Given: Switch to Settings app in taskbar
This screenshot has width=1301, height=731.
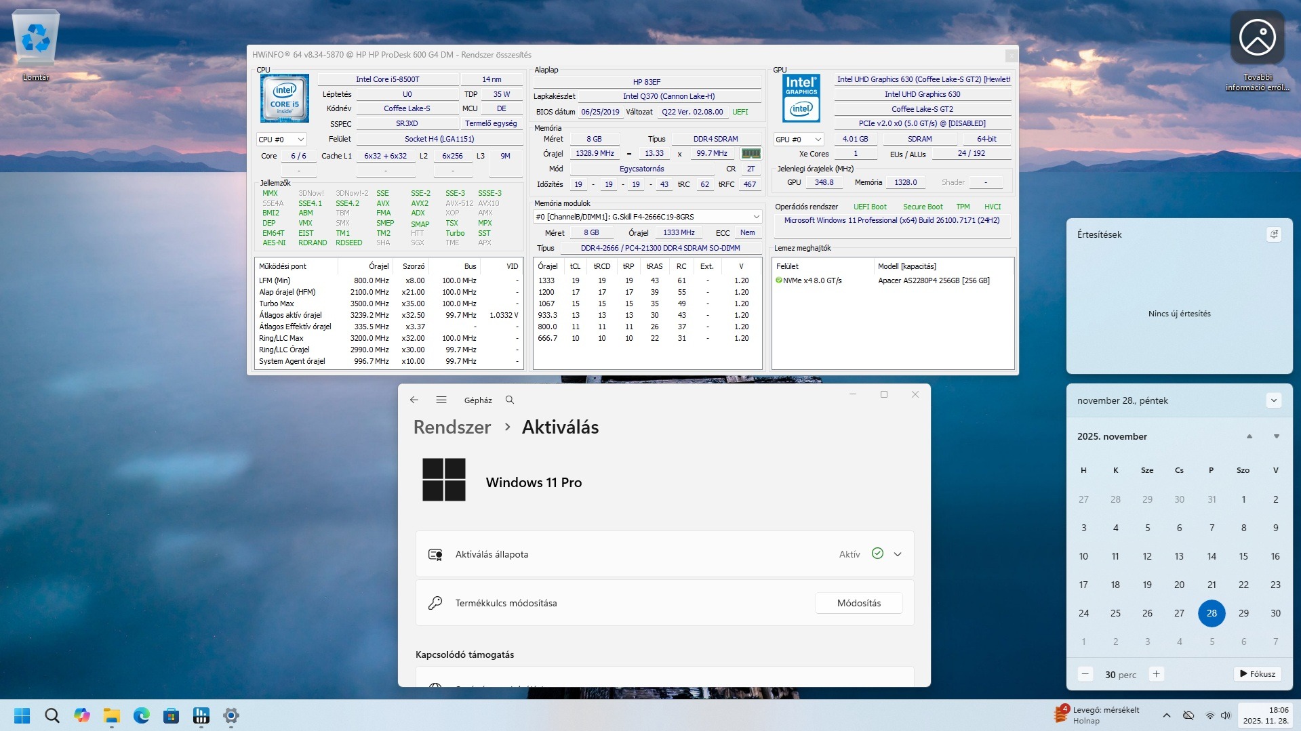Looking at the screenshot, I should [x=231, y=715].
